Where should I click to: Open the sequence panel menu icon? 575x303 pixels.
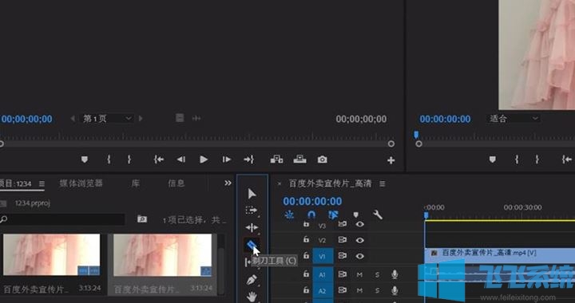pyautogui.click(x=383, y=183)
